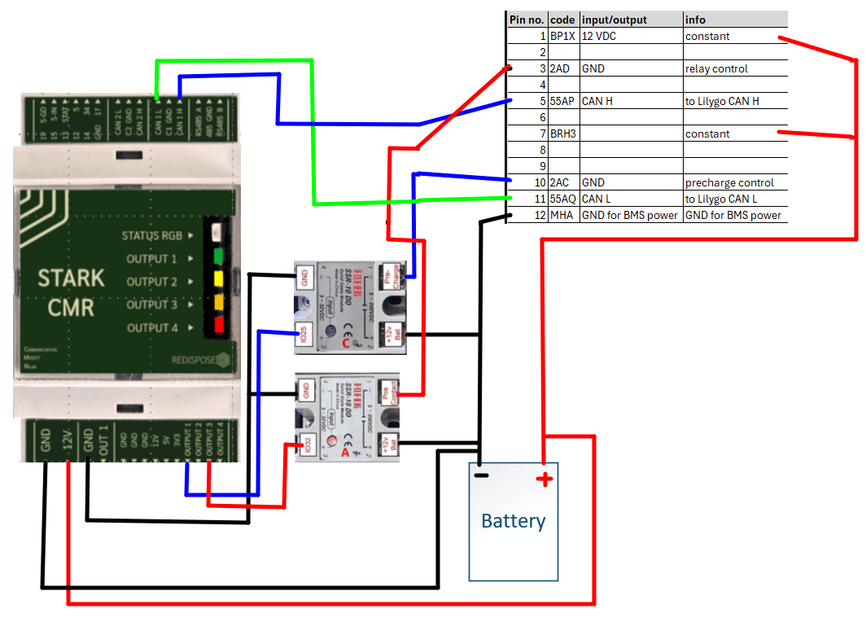This screenshot has height=622, width=866.
Task: Select the "code" column header
Action: [562, 20]
